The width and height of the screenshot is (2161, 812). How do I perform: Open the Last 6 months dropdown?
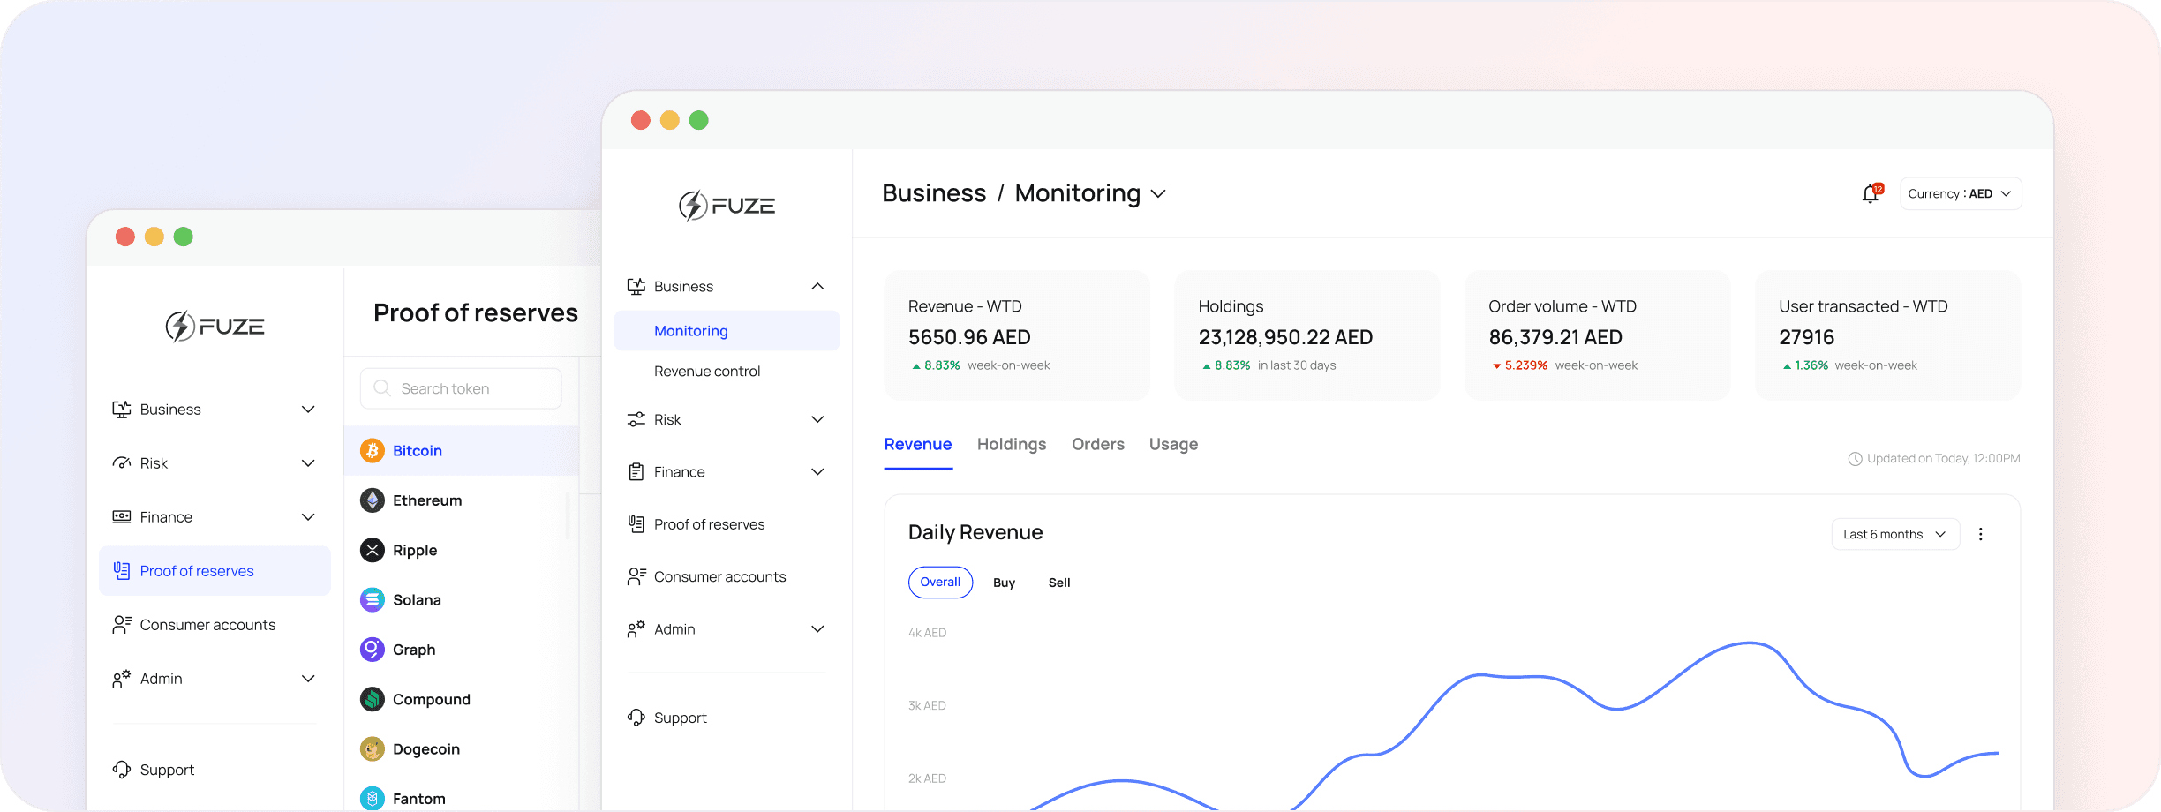[1895, 534]
